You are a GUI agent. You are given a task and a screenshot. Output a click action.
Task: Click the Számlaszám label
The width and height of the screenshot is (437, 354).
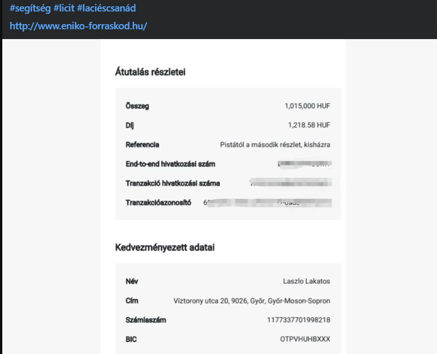click(x=145, y=320)
